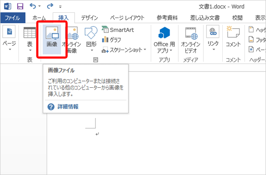Undo the last action

coord(33,6)
